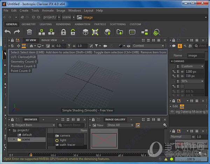Click the gears settings icon in Image Gallery

[165, 125]
